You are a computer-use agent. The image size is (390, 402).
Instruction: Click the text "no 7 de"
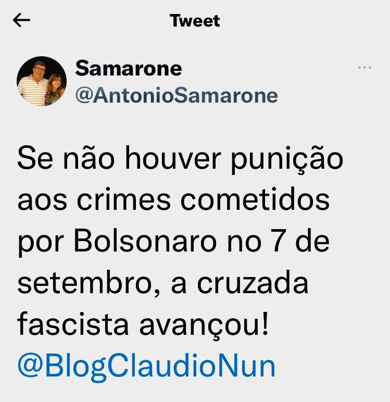pyautogui.click(x=278, y=242)
